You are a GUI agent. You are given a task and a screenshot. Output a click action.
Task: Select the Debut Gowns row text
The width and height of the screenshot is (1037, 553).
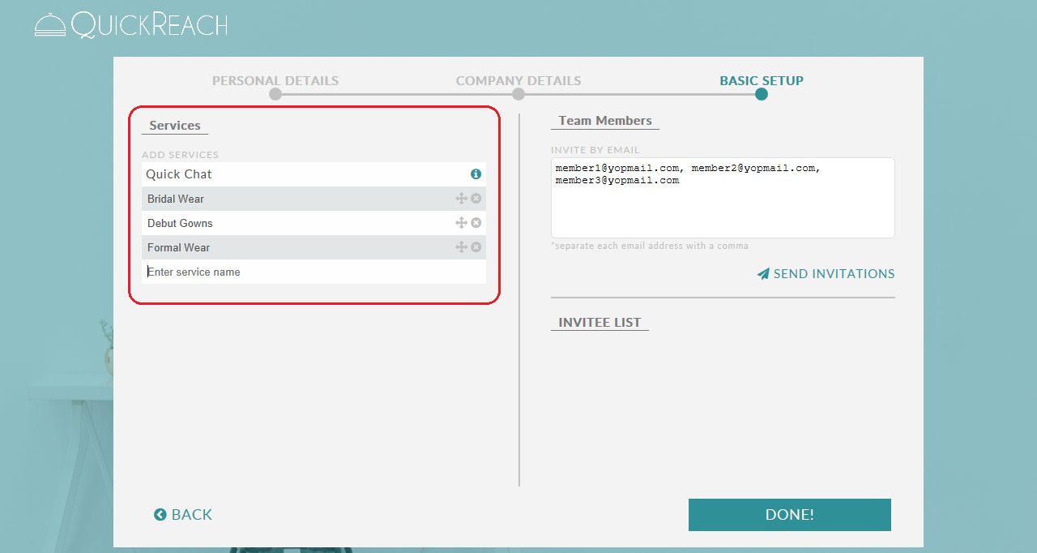(x=180, y=223)
